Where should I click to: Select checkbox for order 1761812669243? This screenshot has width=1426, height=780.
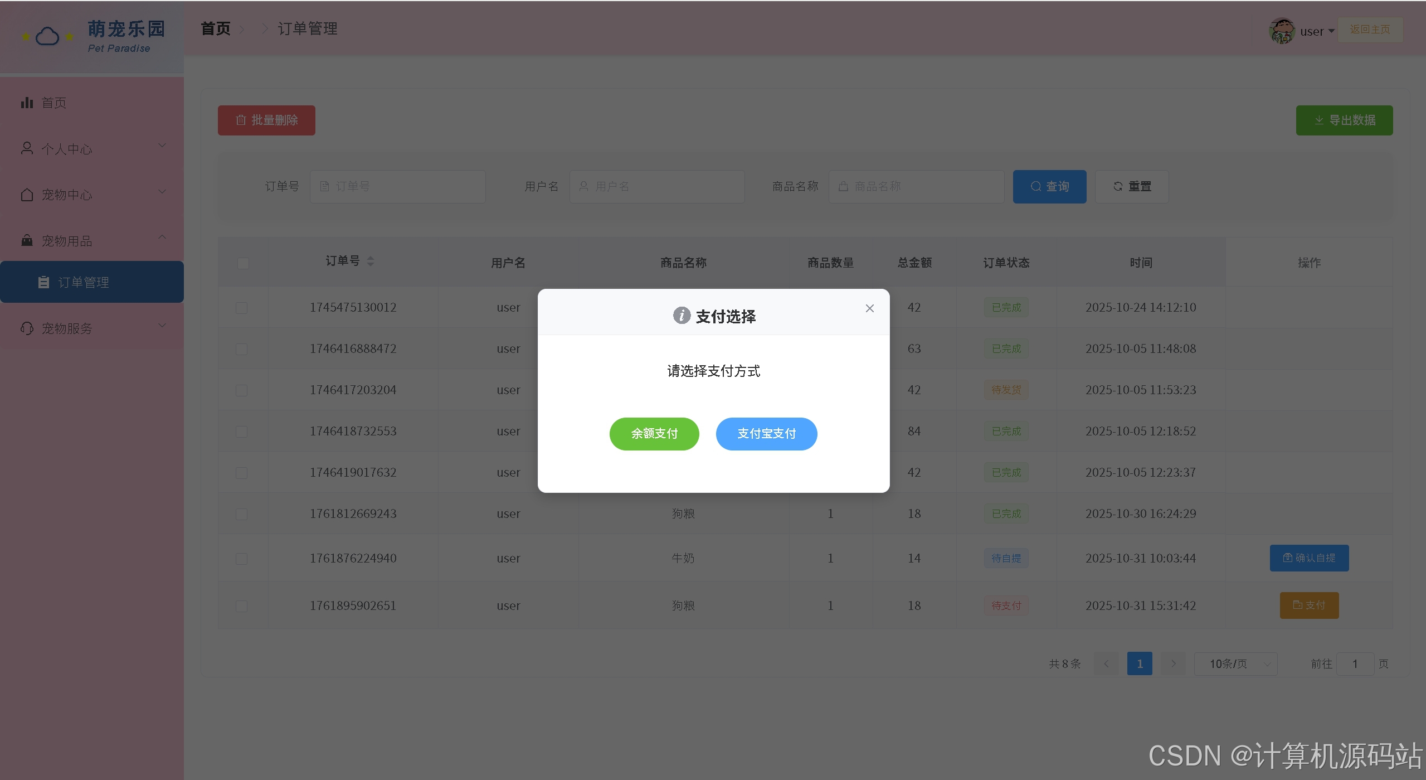[241, 514]
